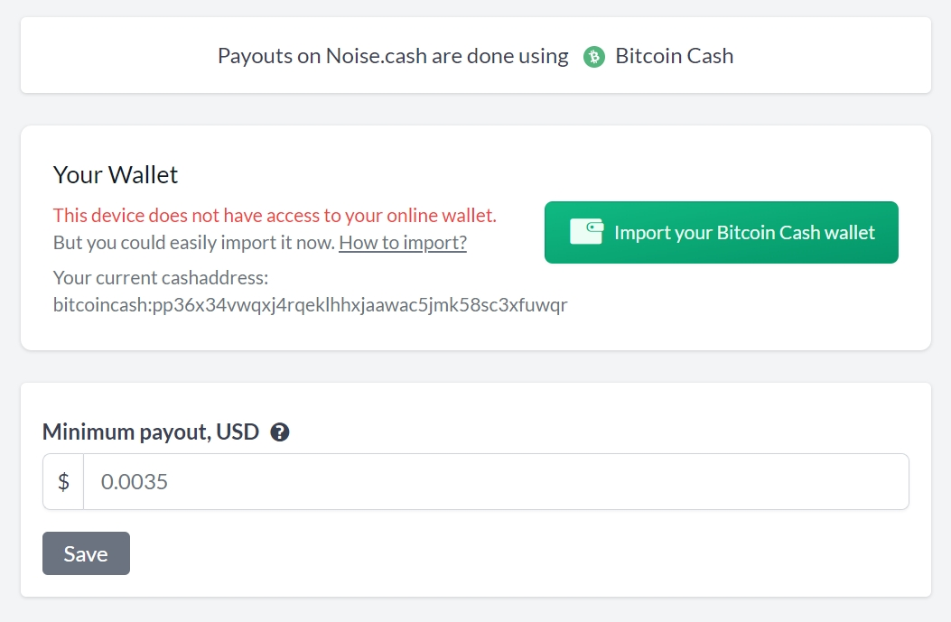The width and height of the screenshot is (951, 622).
Task: Click the 0.0035 value in payout field
Action: point(134,481)
